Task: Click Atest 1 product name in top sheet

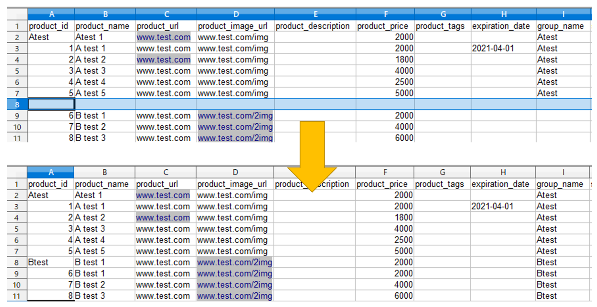Action: tap(89, 37)
